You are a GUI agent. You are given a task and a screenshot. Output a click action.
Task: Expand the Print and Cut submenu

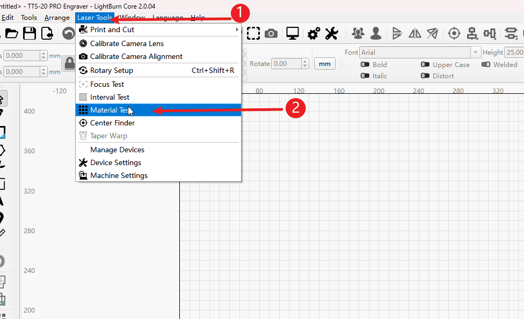pyautogui.click(x=158, y=30)
